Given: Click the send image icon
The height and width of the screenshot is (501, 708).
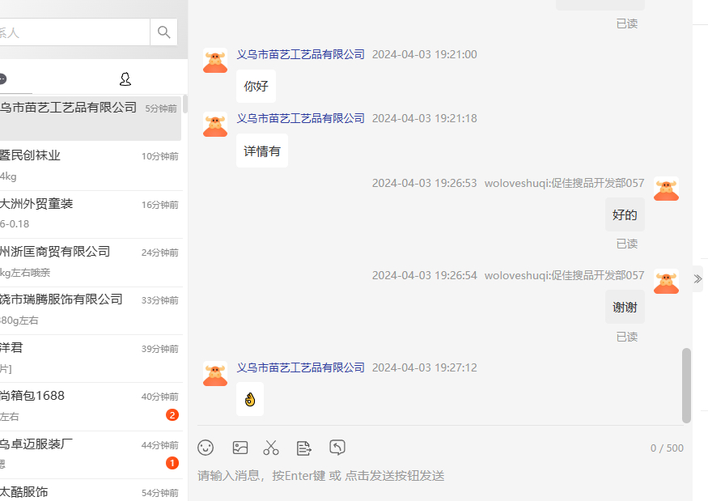Looking at the screenshot, I should (x=240, y=448).
